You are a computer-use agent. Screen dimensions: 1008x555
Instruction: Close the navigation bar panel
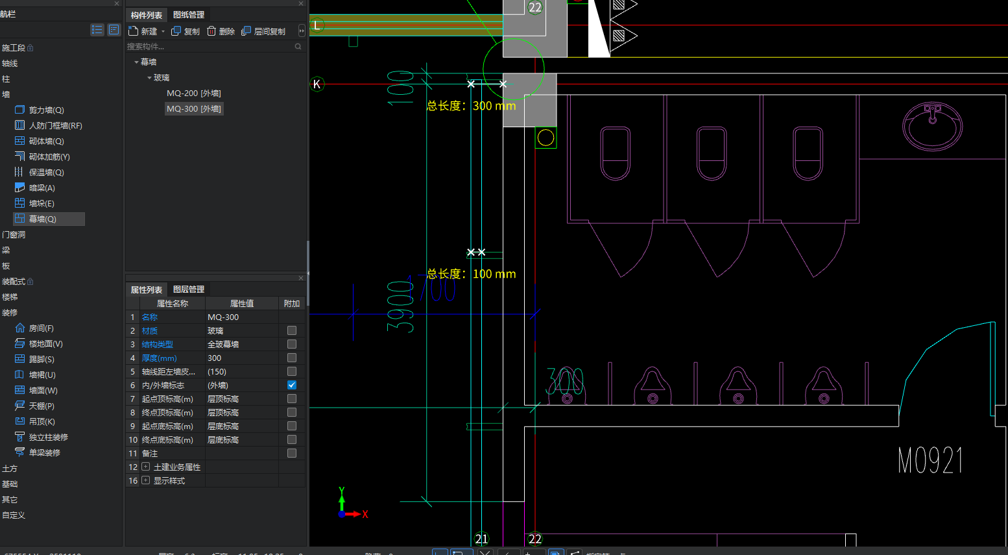(117, 4)
